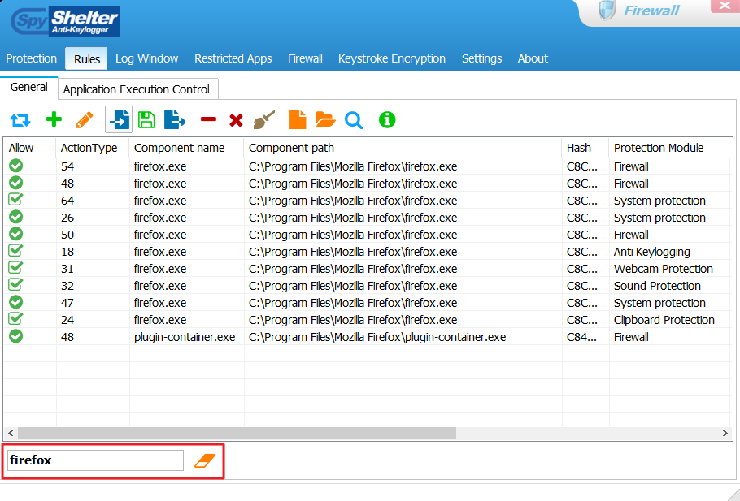
Task: Select the Rules tab
Action: click(86, 59)
